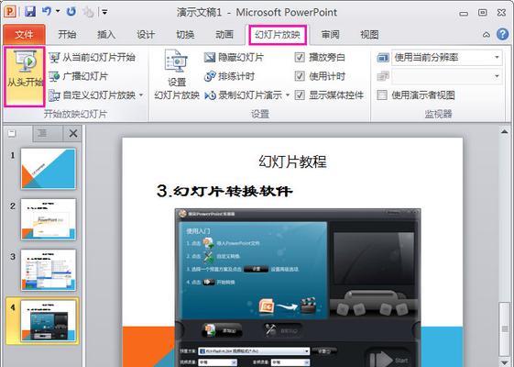
Task: Save the presentation with the floppy icon
Action: coord(30,12)
